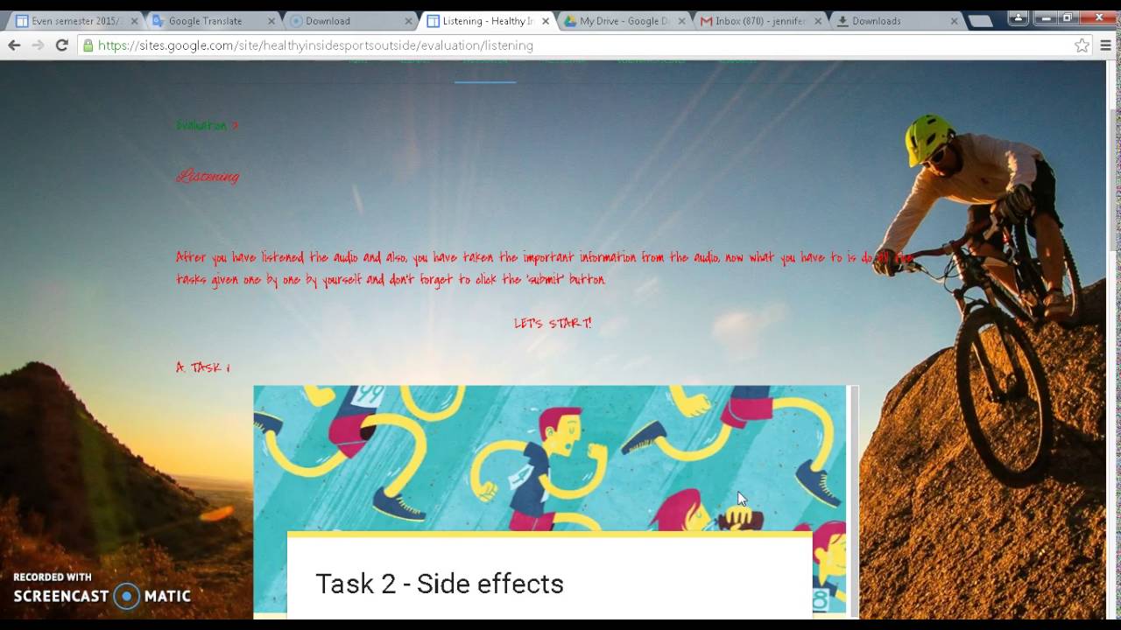This screenshot has height=630, width=1121.
Task: Close the Listening - Healthy tab
Action: click(x=545, y=21)
